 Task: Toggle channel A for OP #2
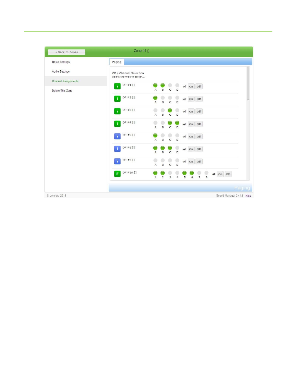[x=155, y=98]
